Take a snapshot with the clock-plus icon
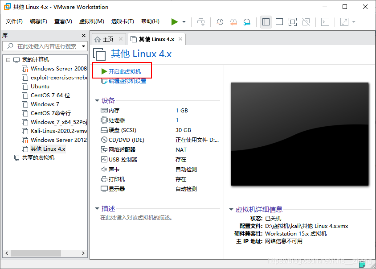Screen dimensions: 376x269 [220, 22]
